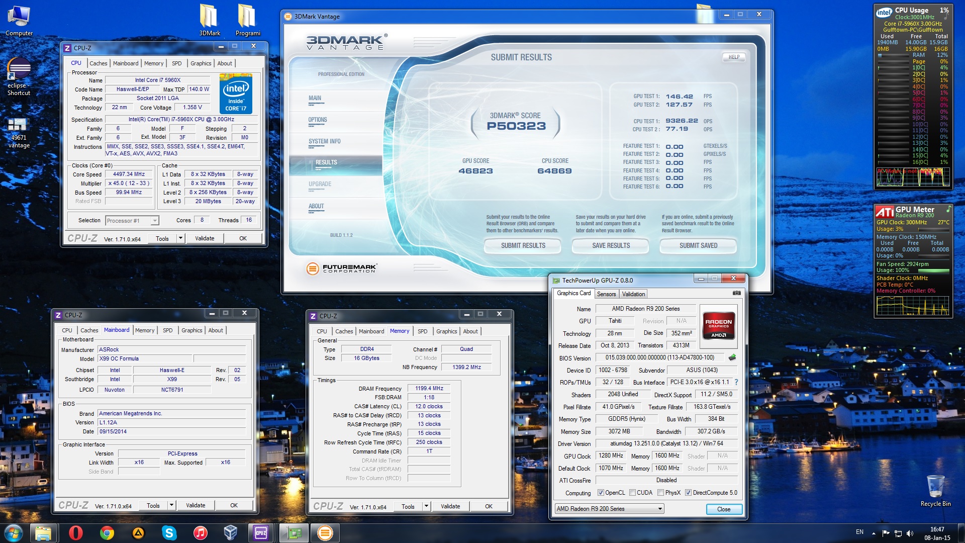Image resolution: width=965 pixels, height=543 pixels.
Task: Select MAIN in 3DMark Vantage sidebar
Action: [x=315, y=98]
